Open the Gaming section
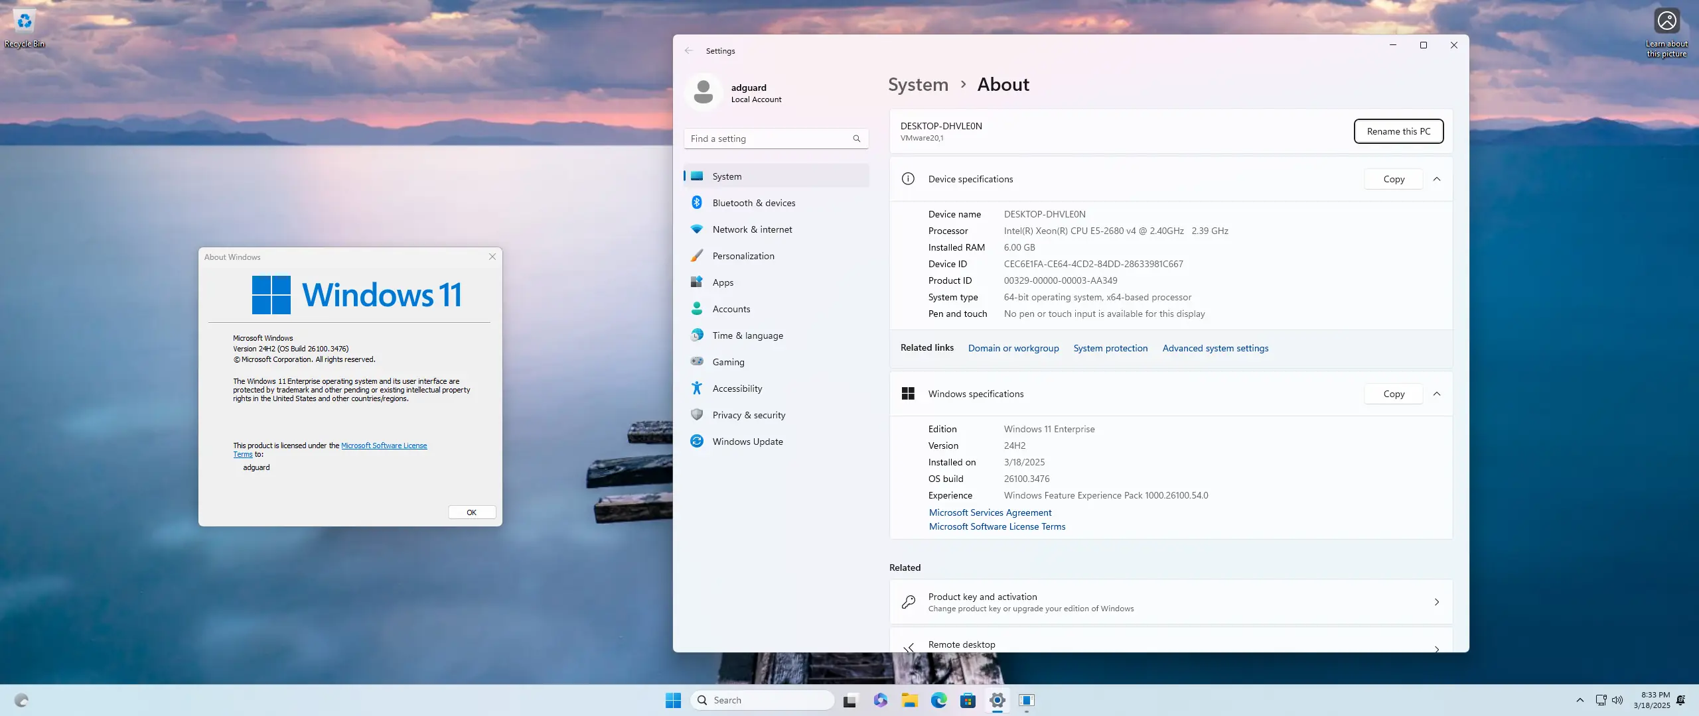 point(728,361)
